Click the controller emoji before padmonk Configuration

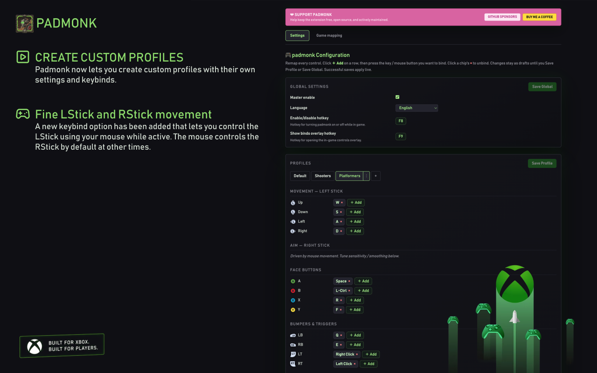click(288, 55)
